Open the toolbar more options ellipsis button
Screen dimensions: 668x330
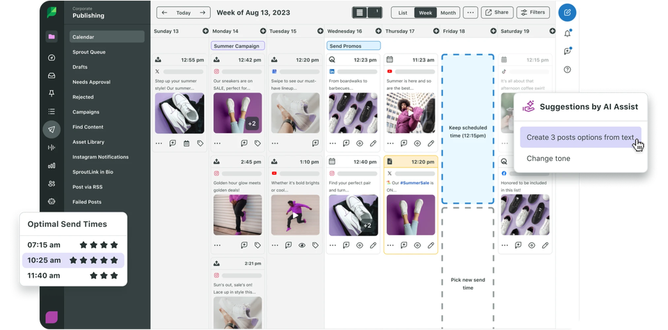(470, 13)
